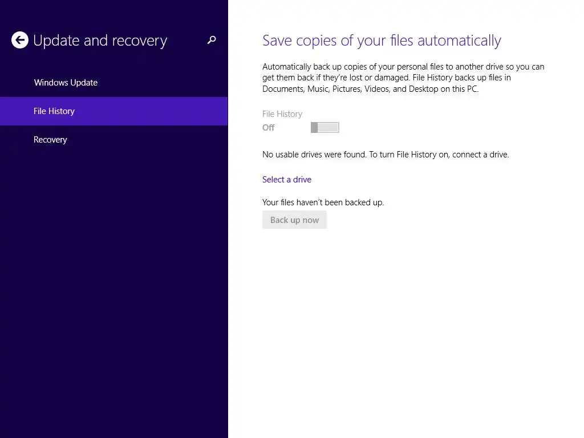
Task: Click the No usable drives were found message
Action: 386,155
